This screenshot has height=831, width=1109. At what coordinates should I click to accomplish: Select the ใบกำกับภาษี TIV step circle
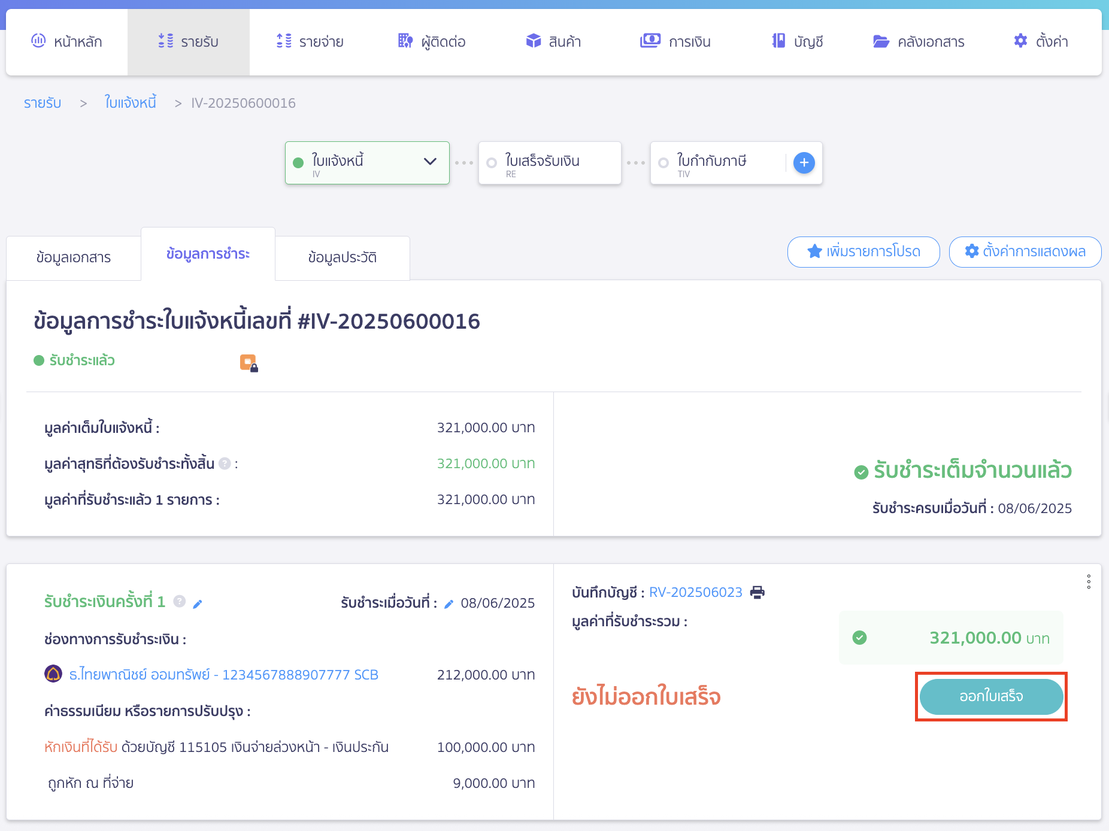click(663, 163)
